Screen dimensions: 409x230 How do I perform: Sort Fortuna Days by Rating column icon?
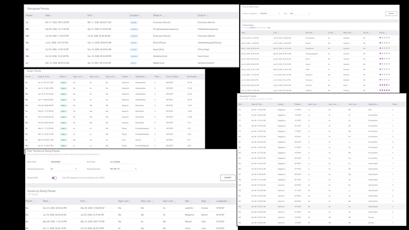coord(386,33)
